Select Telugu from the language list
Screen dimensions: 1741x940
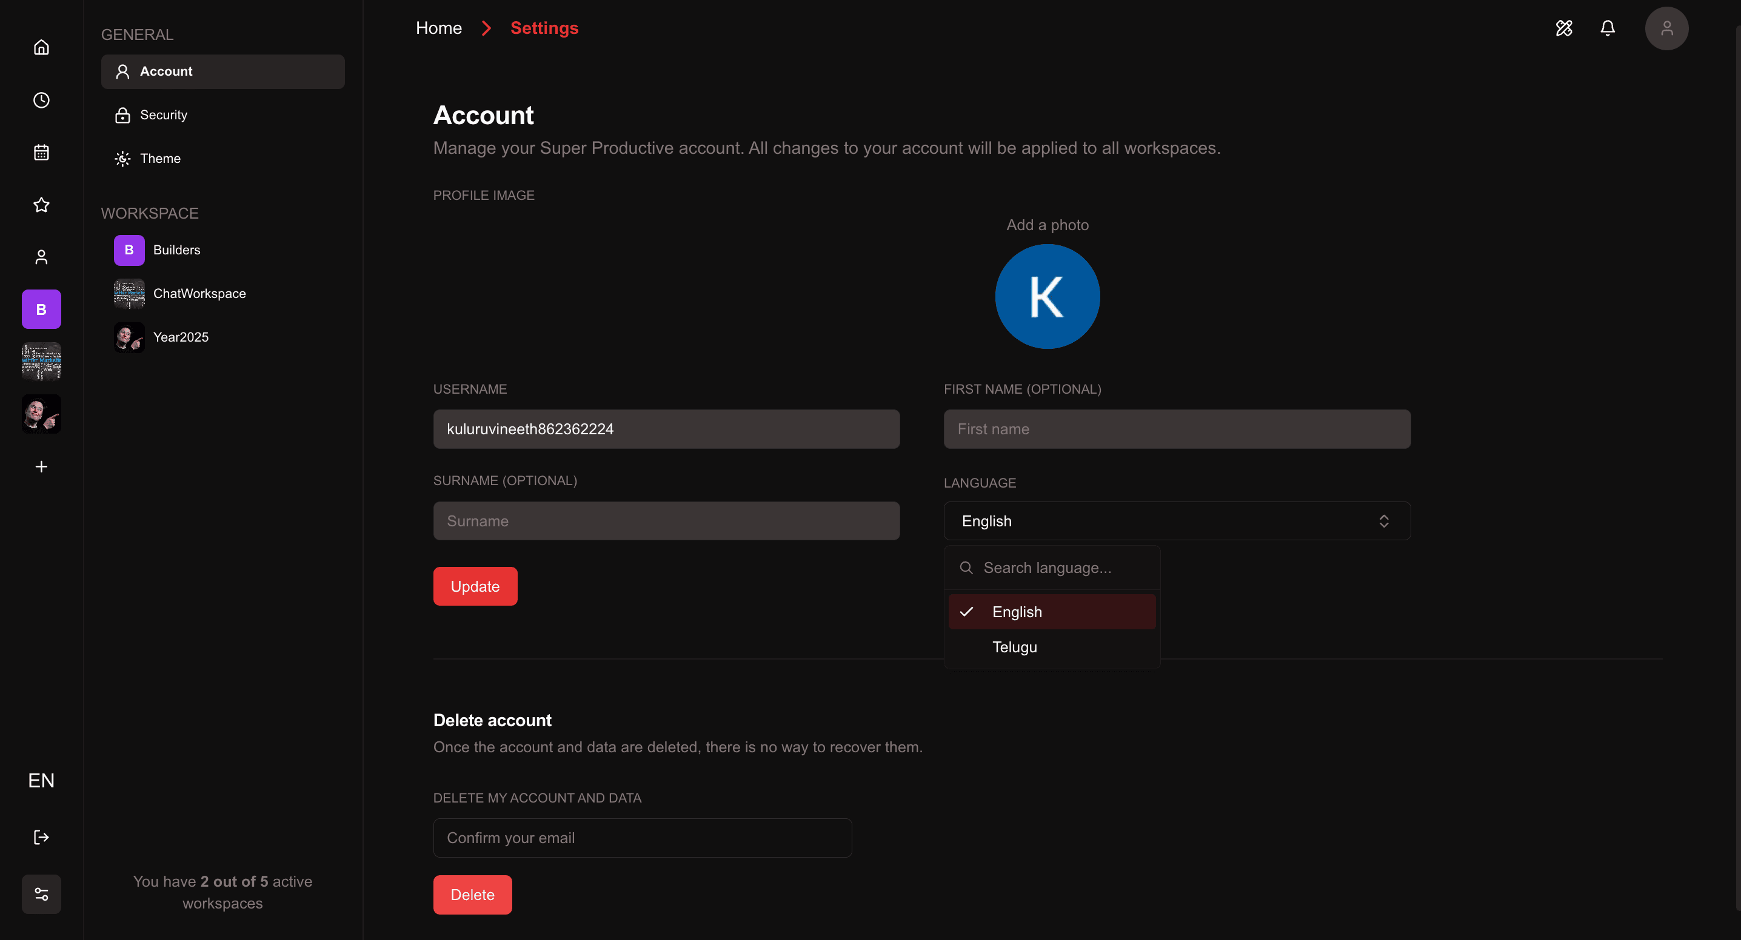tap(1014, 647)
